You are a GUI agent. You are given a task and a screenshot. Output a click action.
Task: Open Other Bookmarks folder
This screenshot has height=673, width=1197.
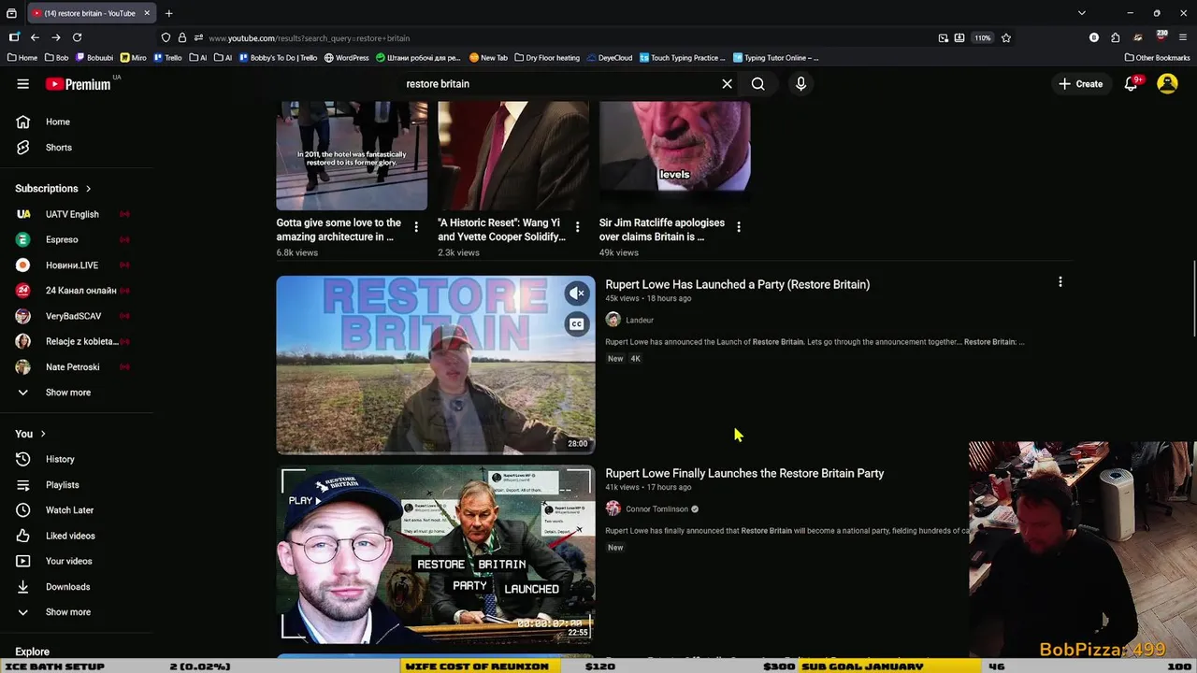tap(1157, 58)
